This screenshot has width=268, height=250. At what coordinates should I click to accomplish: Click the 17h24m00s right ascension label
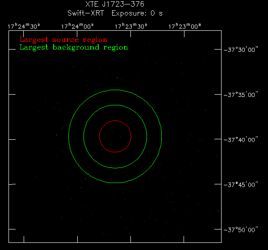(x=77, y=26)
